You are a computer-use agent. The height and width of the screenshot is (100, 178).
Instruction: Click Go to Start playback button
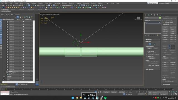137,92
